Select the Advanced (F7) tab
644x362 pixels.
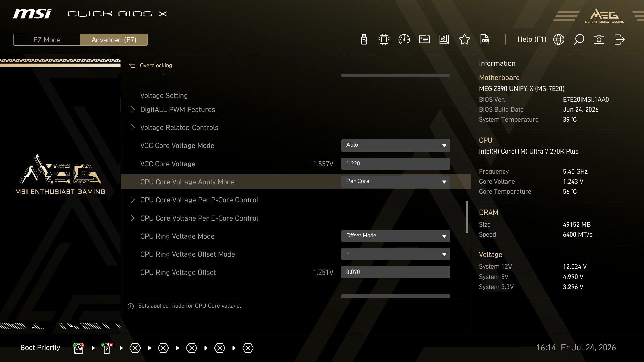click(114, 40)
